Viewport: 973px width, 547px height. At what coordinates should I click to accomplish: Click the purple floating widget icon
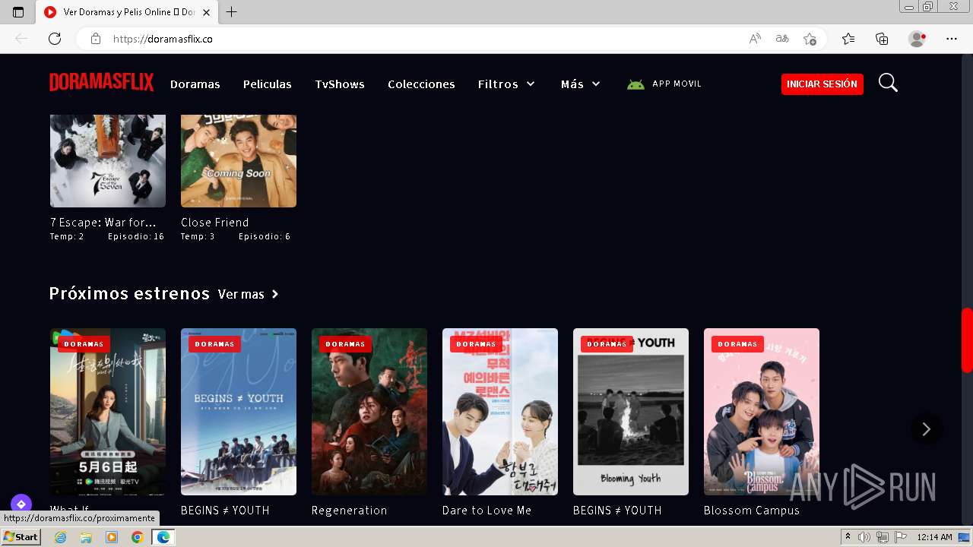[x=21, y=504]
